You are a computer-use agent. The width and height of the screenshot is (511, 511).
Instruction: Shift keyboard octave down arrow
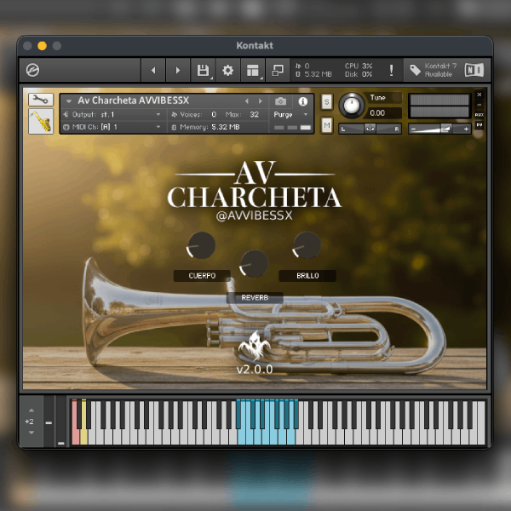(32, 433)
